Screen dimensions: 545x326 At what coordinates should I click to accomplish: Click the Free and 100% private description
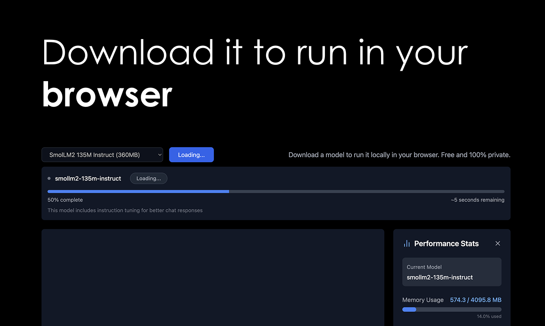click(x=399, y=155)
